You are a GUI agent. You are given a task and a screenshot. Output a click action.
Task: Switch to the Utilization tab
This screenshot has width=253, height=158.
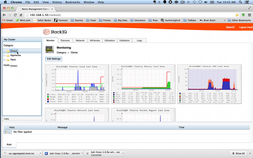110,40
